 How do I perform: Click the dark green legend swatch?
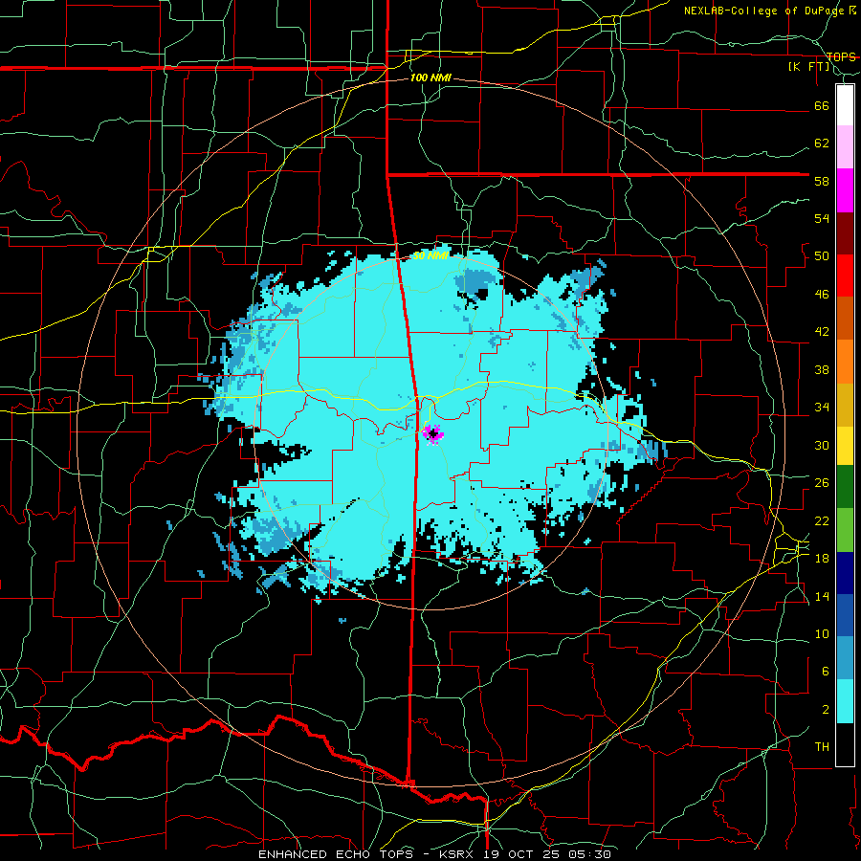[845, 487]
